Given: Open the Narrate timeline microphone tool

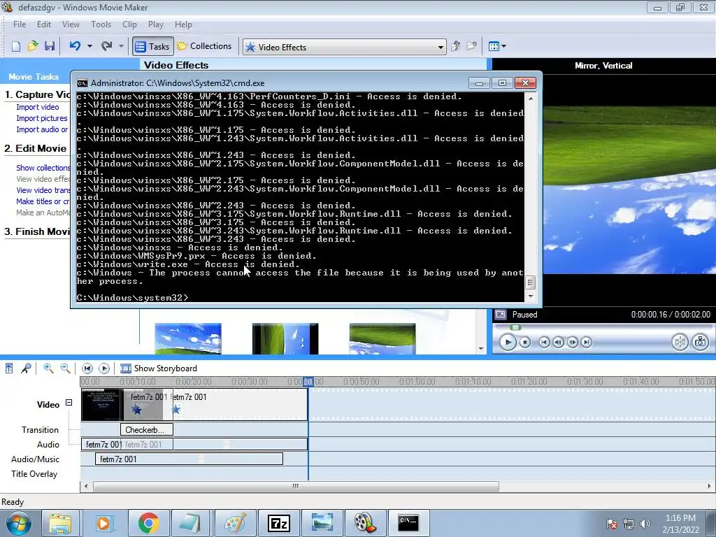Looking at the screenshot, I should point(26,368).
